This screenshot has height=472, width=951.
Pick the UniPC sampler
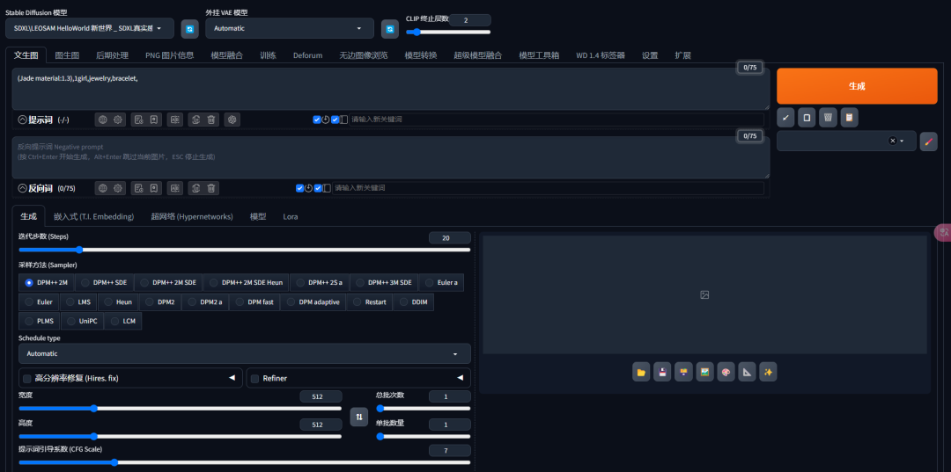[x=82, y=321]
